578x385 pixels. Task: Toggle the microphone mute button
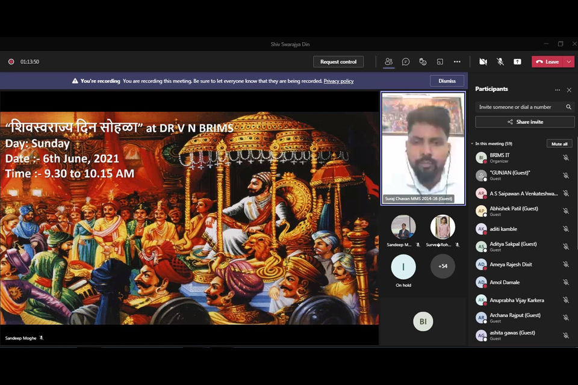(x=500, y=61)
